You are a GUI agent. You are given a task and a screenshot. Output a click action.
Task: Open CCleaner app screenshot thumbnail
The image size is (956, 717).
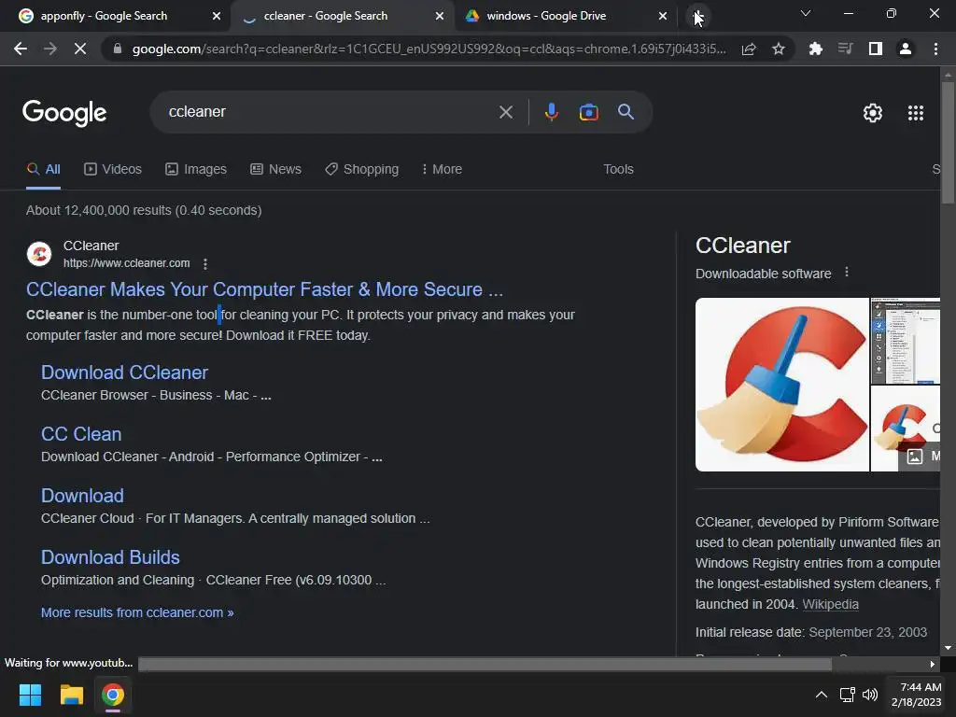click(906, 341)
